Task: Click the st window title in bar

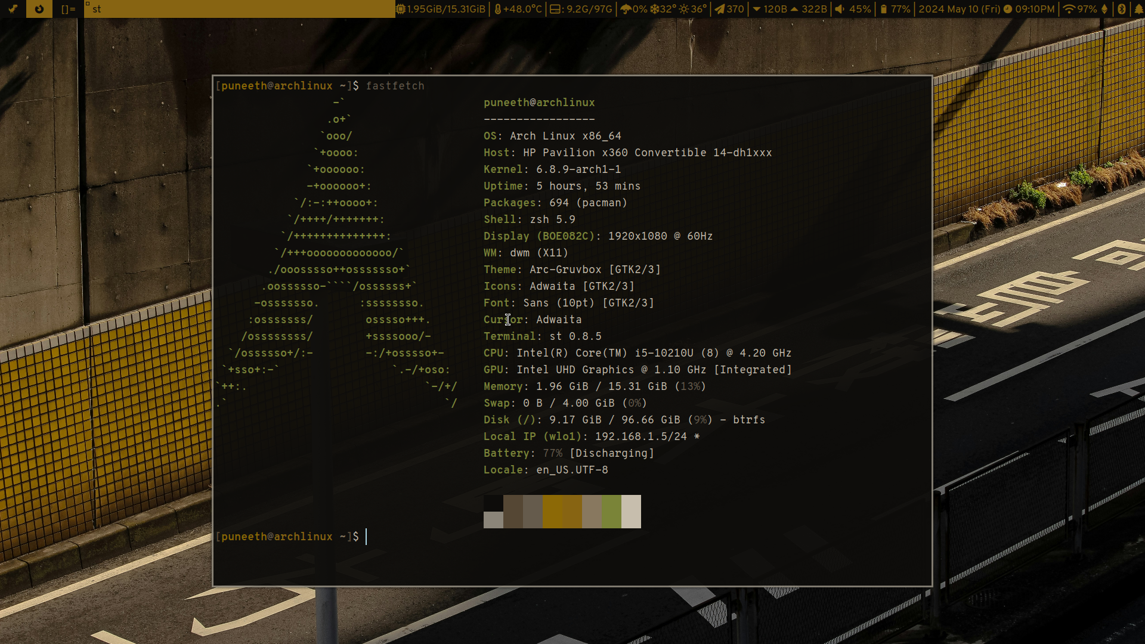Action: click(x=97, y=9)
